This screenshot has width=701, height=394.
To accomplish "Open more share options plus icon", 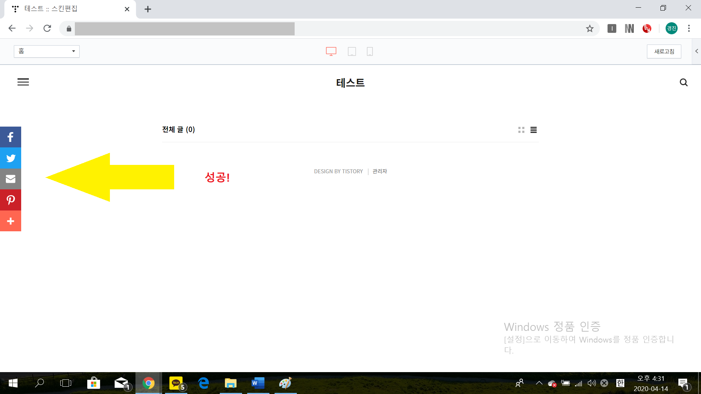I will click(x=11, y=221).
